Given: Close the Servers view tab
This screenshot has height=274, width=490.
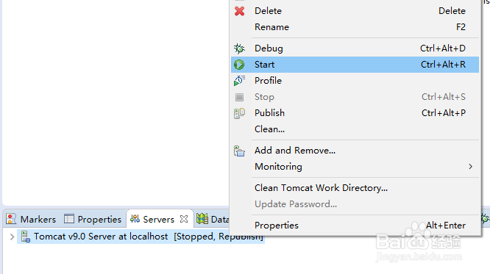Looking at the screenshot, I should tap(184, 219).
